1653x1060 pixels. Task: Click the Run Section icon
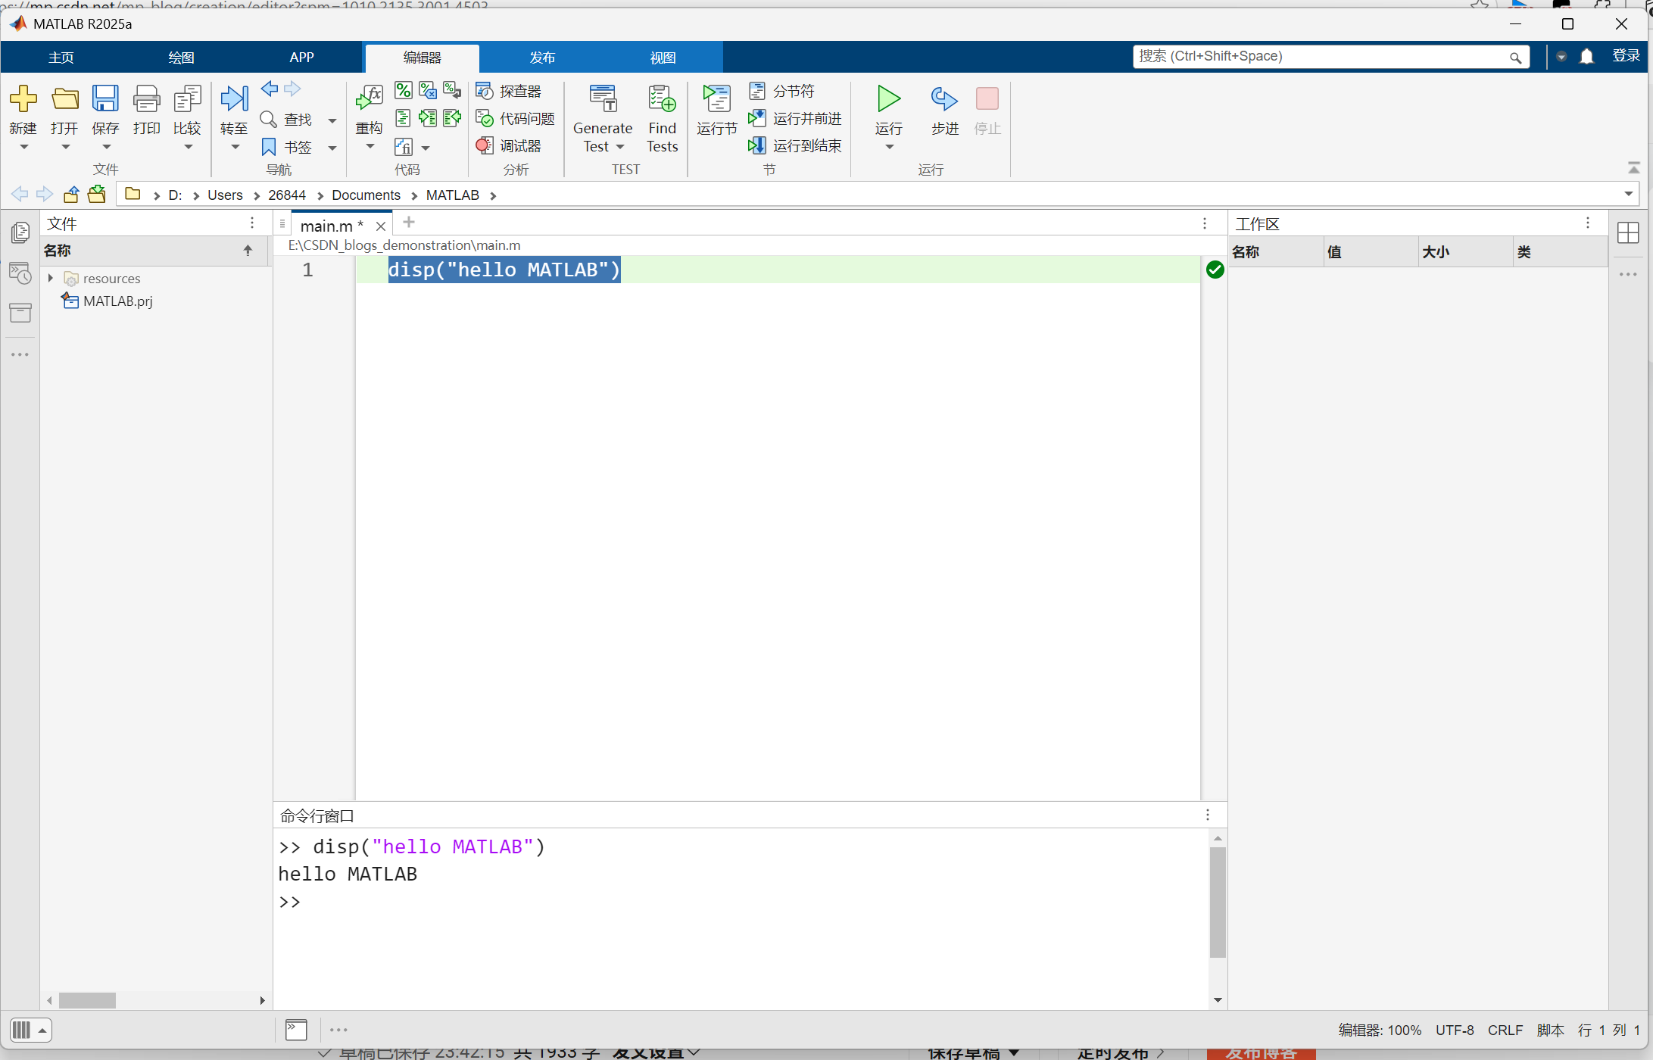(716, 99)
